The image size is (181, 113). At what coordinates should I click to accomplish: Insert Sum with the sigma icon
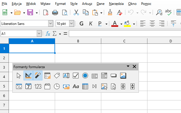[55, 34]
